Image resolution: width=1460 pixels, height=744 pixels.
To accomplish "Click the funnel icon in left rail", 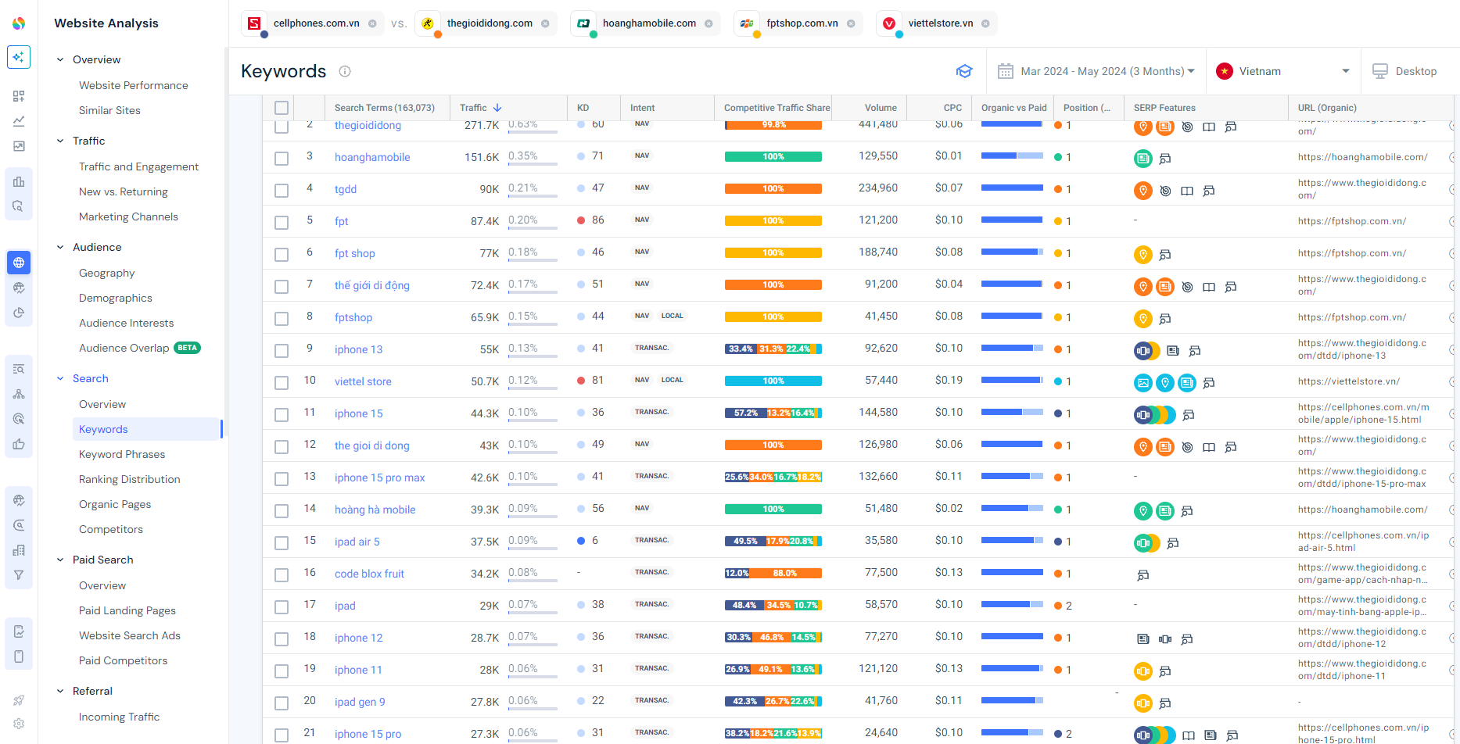I will pyautogui.click(x=19, y=575).
